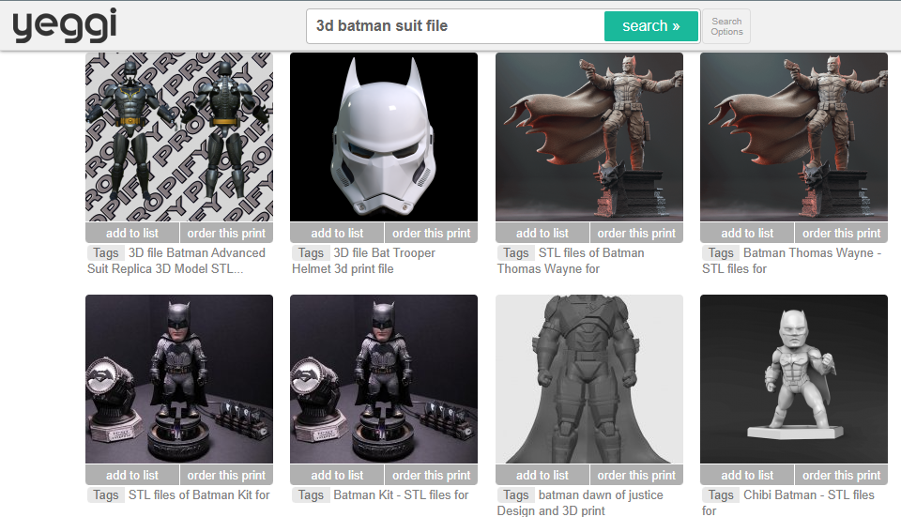901x517 pixels.
Task: Order print of Batman Advanced Suit Replica
Action: pyautogui.click(x=226, y=233)
